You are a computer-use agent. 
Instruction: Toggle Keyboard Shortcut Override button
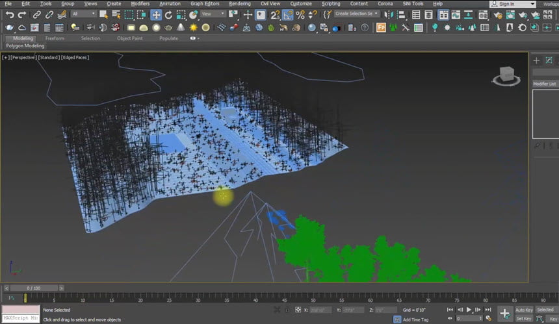point(261,15)
